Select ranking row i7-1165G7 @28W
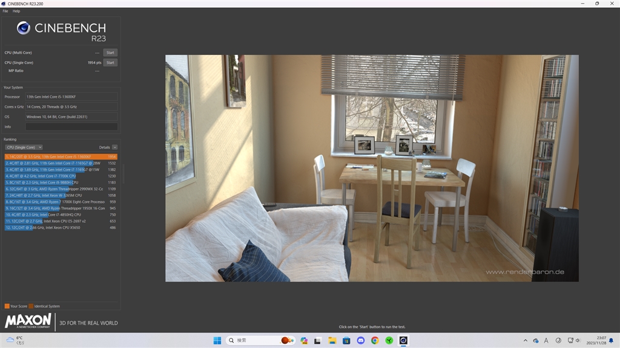Viewport: 620px width, 348px height. [61, 163]
